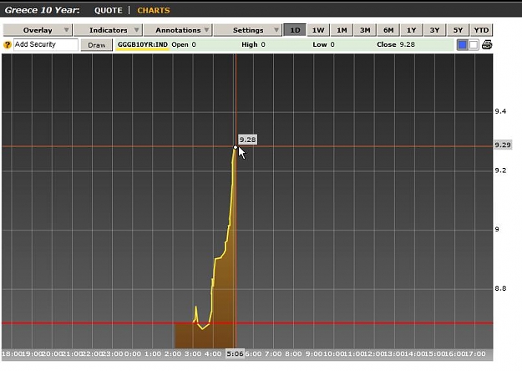This screenshot has width=522, height=371.
Task: Click the Add Security input field
Action: (x=46, y=44)
